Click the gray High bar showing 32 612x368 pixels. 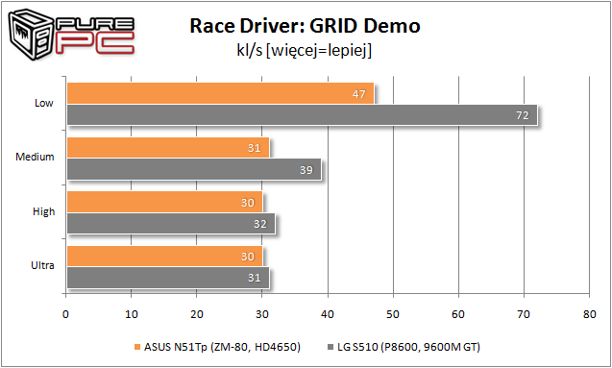(171, 223)
